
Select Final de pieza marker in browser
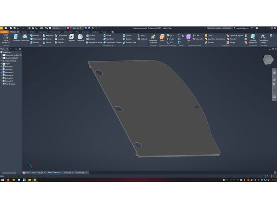[10, 84]
